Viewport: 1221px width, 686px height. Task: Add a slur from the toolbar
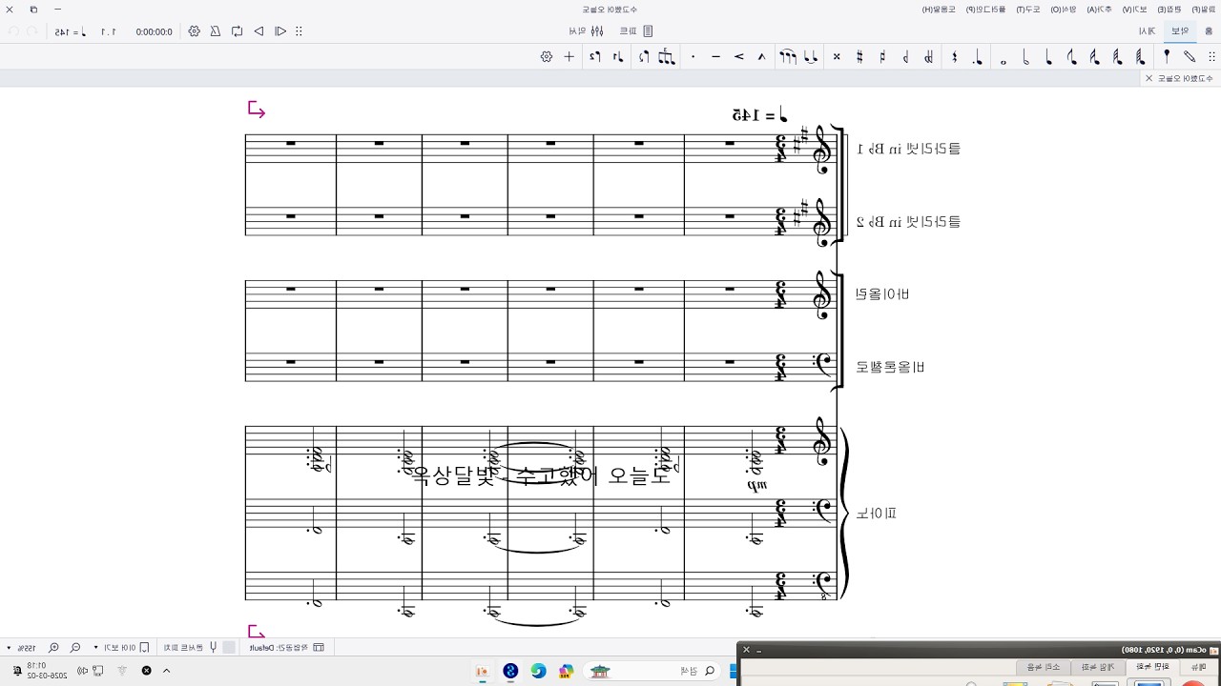click(x=787, y=57)
